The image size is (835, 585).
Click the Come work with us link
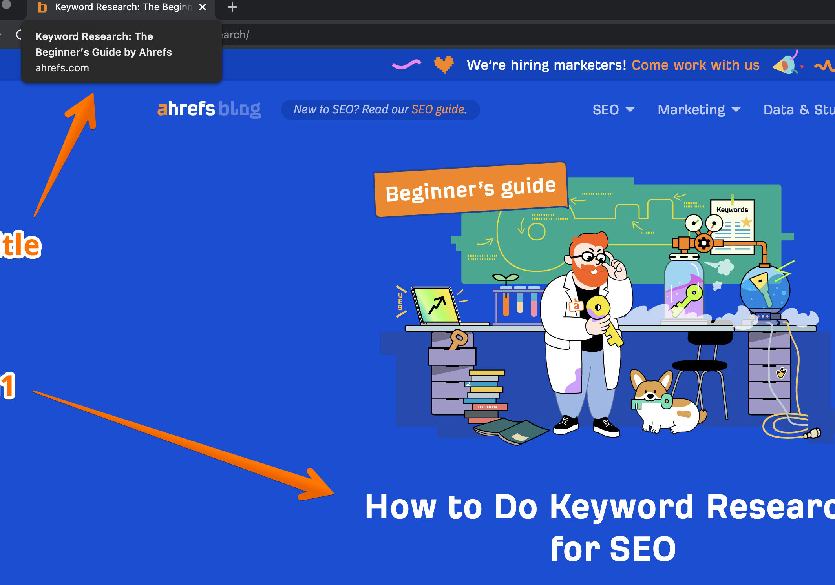point(695,65)
